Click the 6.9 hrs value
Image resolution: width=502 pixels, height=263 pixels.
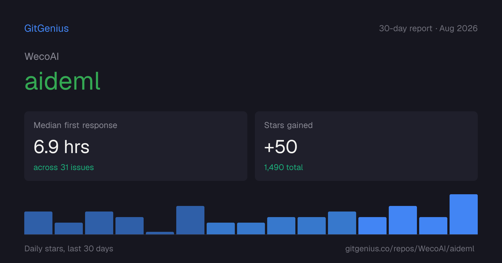point(62,147)
